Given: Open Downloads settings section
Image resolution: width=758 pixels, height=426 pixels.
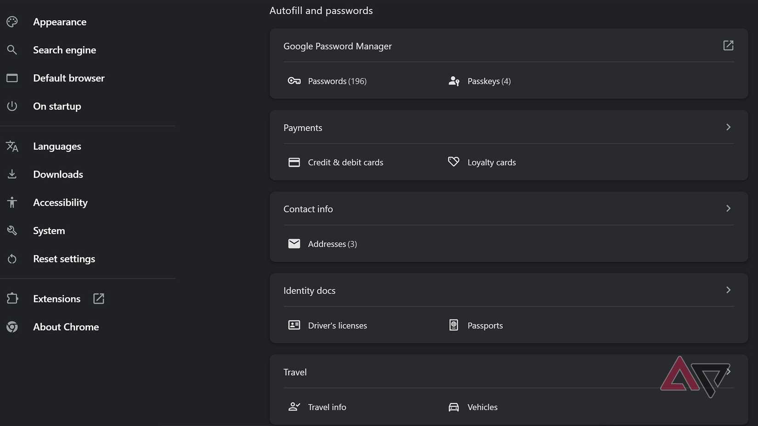Looking at the screenshot, I should click(58, 174).
